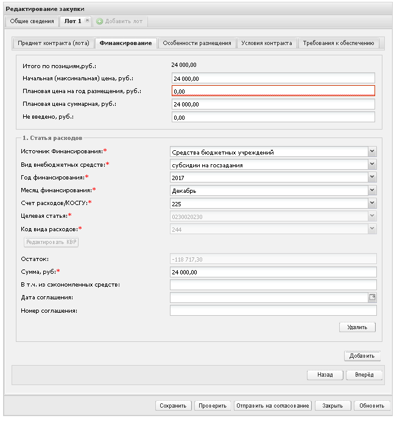
Task: Click the Сумма, руб field
Action: [x=273, y=272]
